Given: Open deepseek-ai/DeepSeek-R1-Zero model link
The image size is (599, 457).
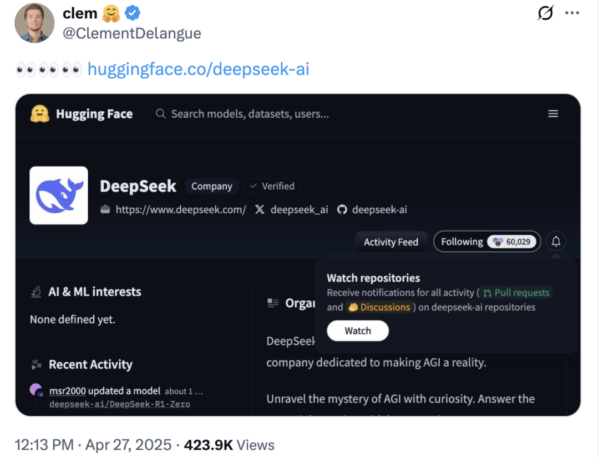Looking at the screenshot, I should [x=120, y=404].
